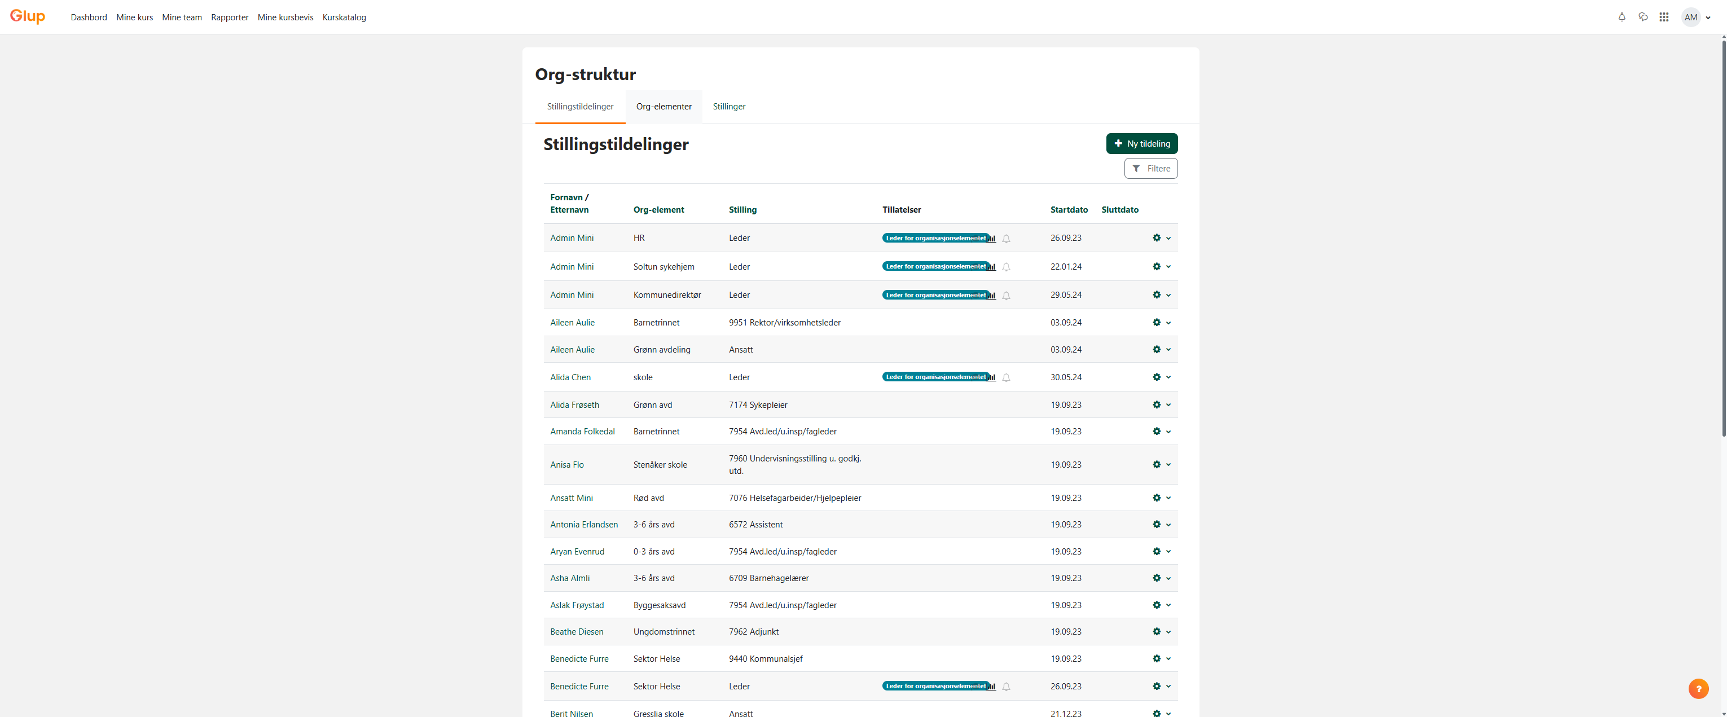Open the notifications bell in top bar
The height and width of the screenshot is (717, 1727).
pos(1621,17)
